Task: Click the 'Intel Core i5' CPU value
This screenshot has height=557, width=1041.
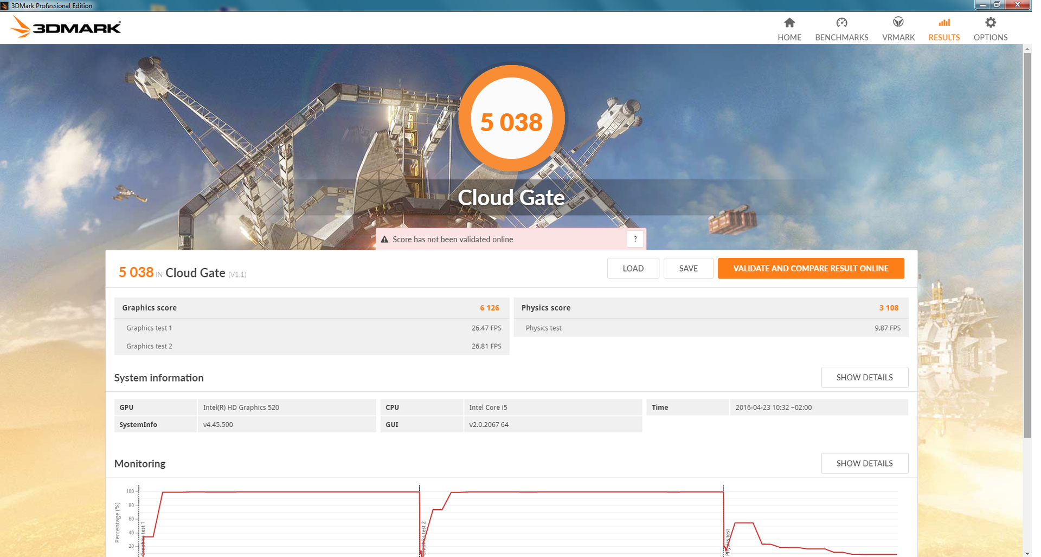Action: [x=488, y=407]
